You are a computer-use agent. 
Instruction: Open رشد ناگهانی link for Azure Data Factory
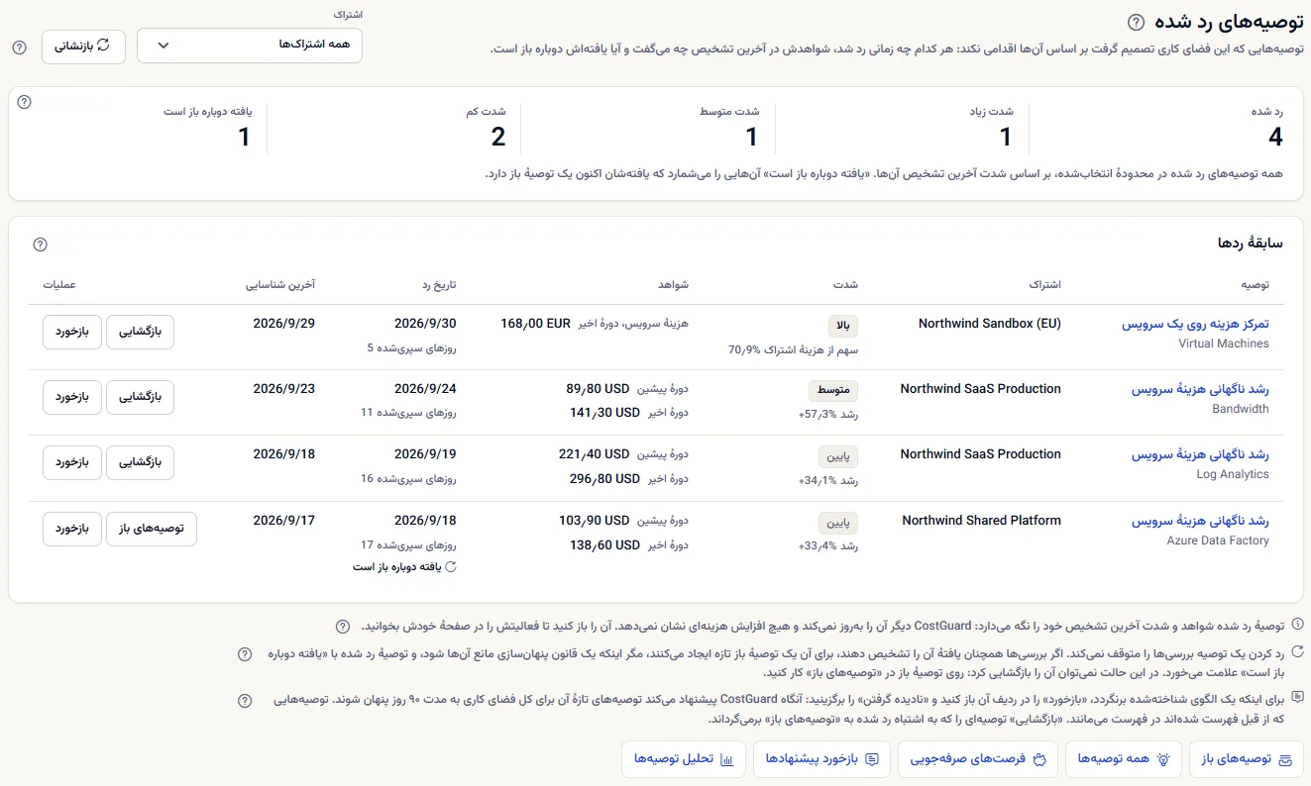[1200, 521]
